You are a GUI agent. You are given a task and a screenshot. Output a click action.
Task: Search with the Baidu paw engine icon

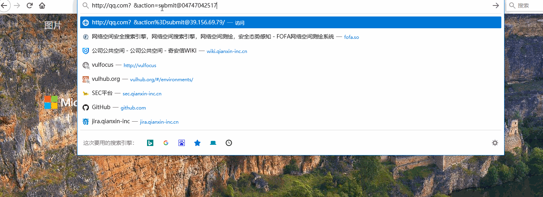[x=182, y=143]
